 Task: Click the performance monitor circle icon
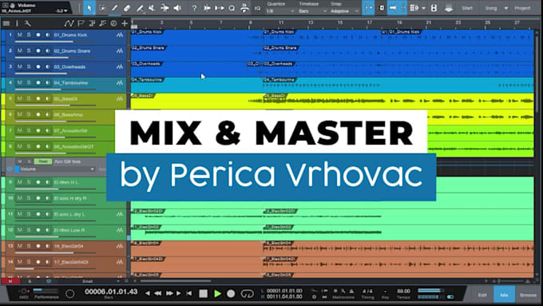coord(70,294)
